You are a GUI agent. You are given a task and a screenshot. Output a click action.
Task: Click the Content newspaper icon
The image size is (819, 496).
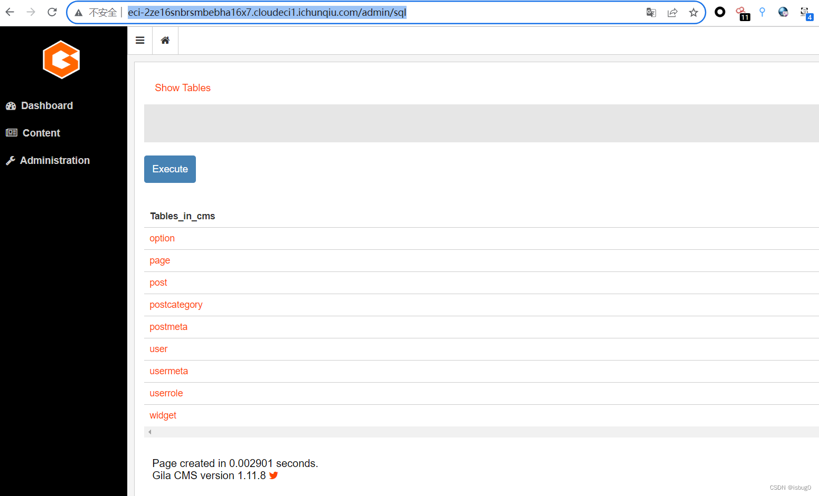tap(12, 133)
